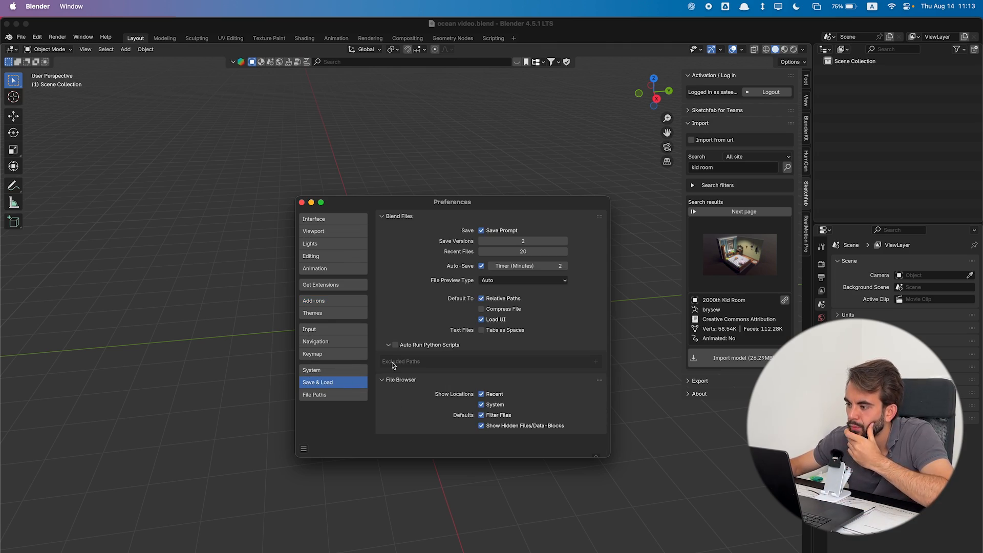Click the Add Cube tool icon
The width and height of the screenshot is (983, 553).
[x=13, y=222]
